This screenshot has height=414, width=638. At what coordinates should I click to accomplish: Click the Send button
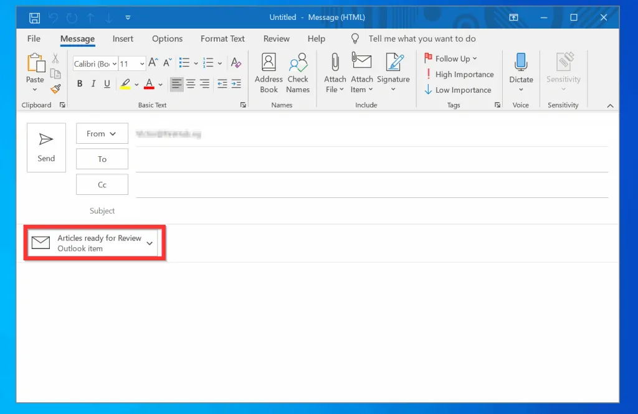(x=46, y=147)
